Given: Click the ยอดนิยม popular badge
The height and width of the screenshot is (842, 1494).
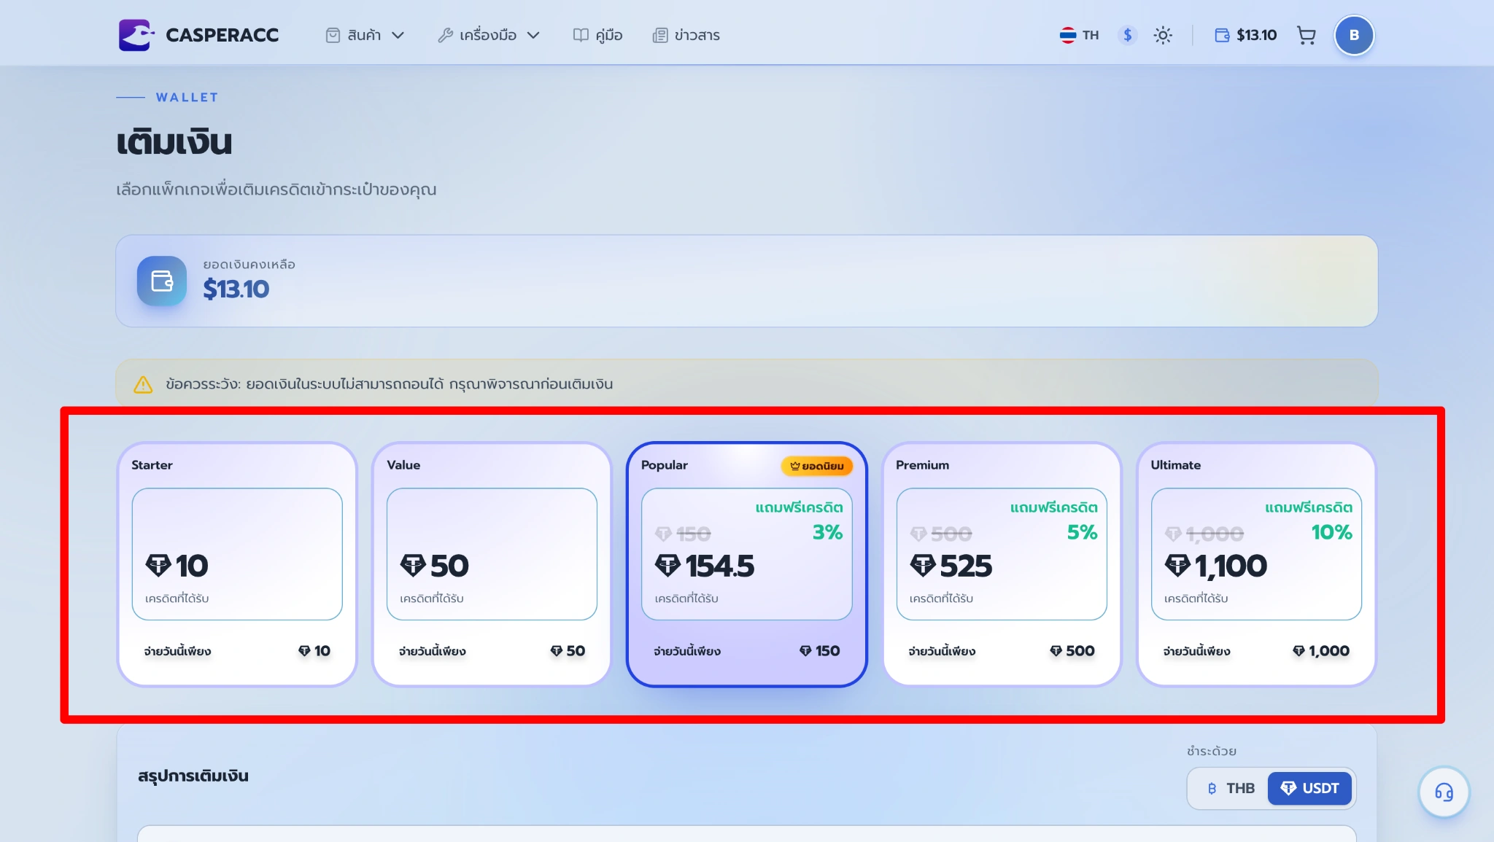Looking at the screenshot, I should click(816, 466).
